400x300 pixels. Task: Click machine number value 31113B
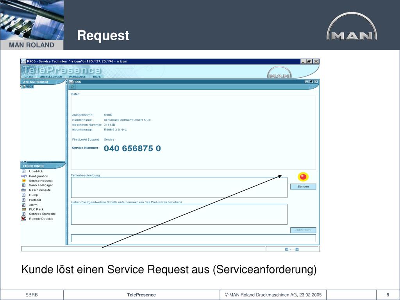point(109,125)
